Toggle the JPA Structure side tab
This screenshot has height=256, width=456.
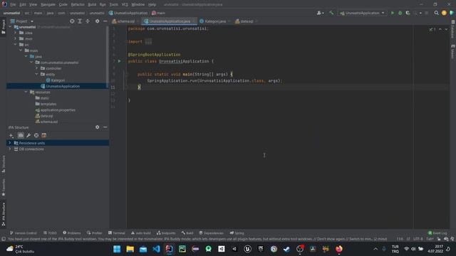click(x=4, y=214)
